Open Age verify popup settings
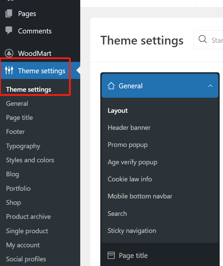This screenshot has height=266, width=223. point(132,162)
